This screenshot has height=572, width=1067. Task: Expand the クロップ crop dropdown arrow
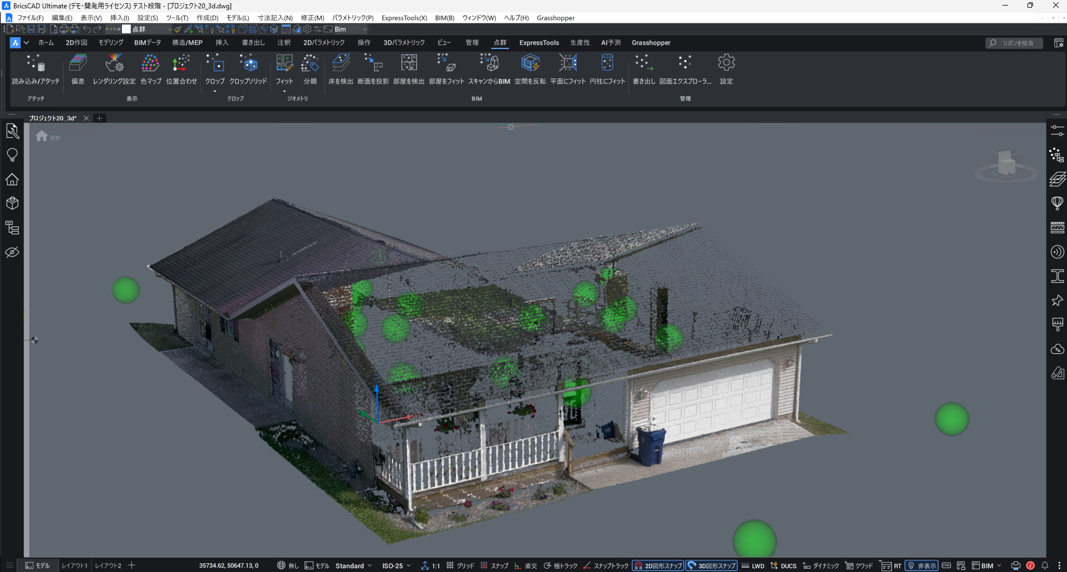(x=215, y=91)
